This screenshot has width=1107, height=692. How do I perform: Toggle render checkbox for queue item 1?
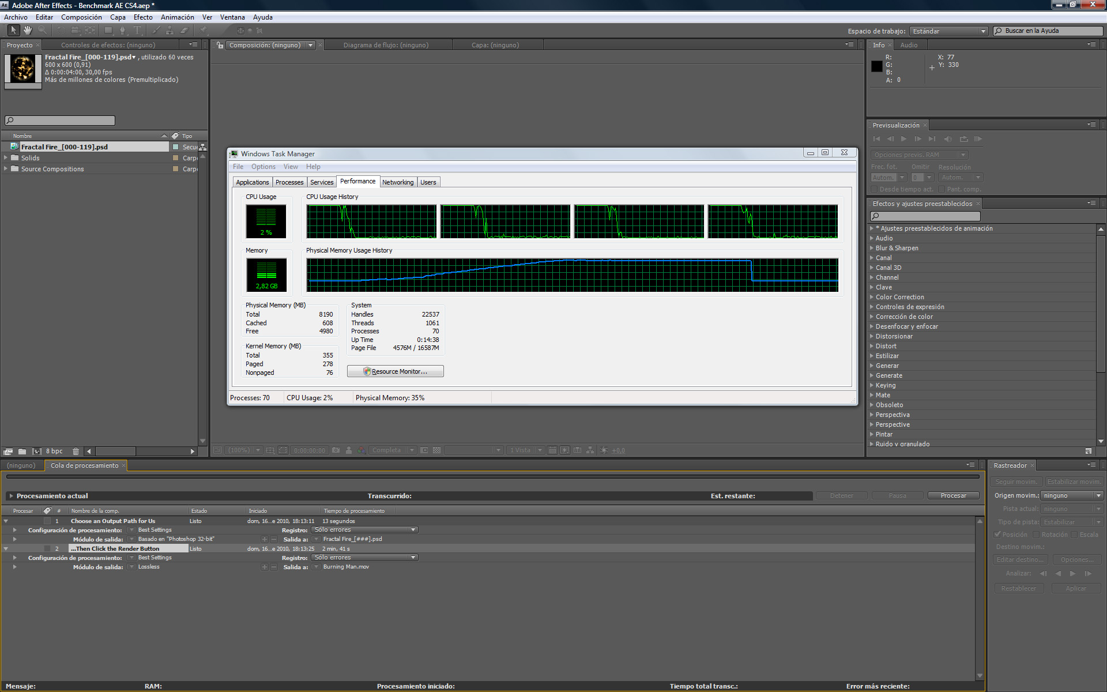tap(47, 521)
